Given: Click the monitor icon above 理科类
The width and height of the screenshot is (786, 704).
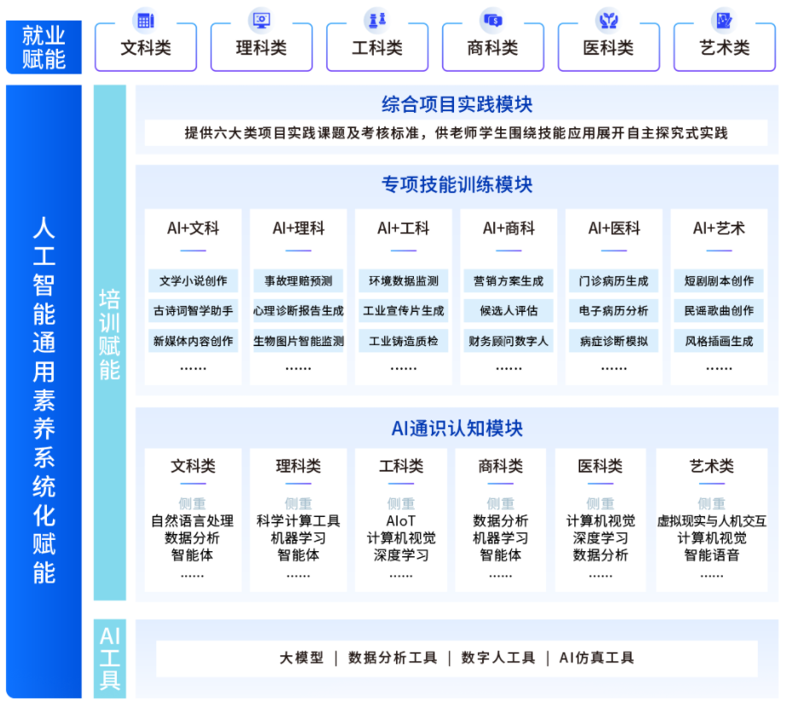Looking at the screenshot, I should (260, 21).
